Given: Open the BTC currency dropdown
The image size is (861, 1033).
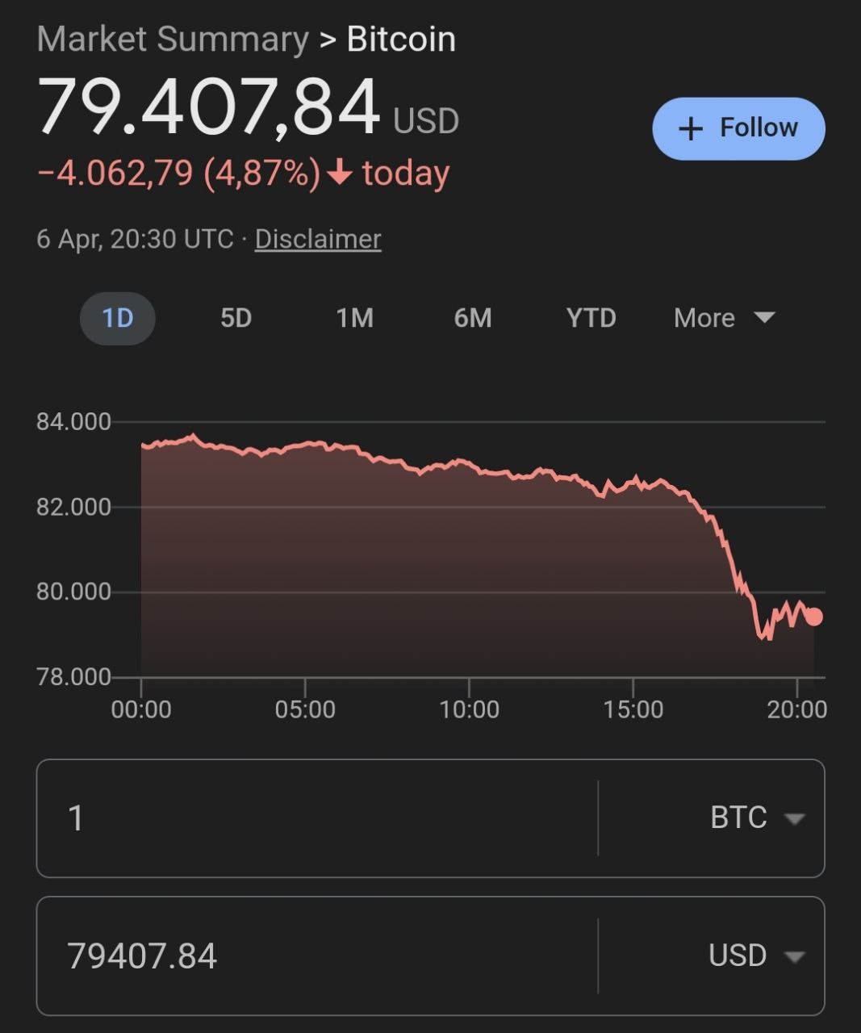Looking at the screenshot, I should (x=756, y=818).
